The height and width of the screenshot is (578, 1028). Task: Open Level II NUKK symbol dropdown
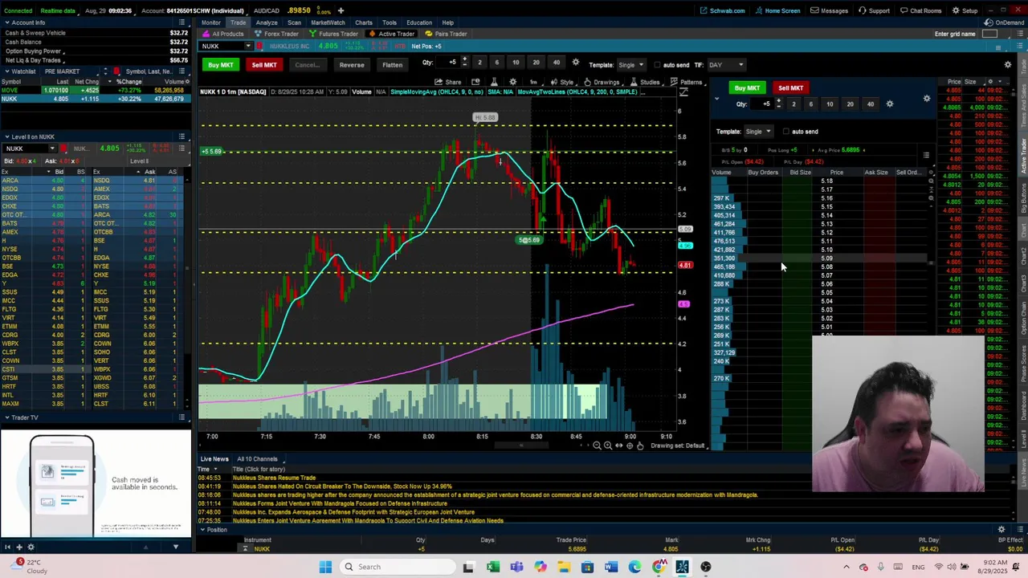pos(52,149)
